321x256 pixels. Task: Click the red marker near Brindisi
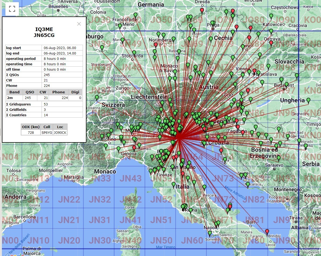point(267,232)
